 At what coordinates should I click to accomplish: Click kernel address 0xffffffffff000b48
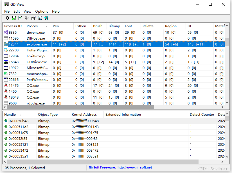click(x=85, y=121)
